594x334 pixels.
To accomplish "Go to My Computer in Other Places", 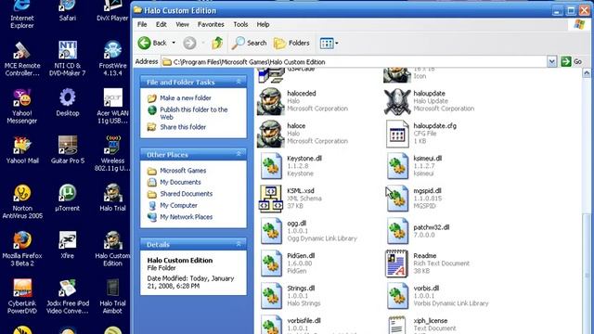I will [x=178, y=206].
